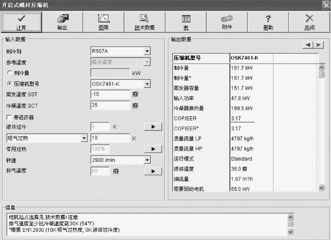
Task: Click the 关闭 (Close) toolbar button
Action: 309,22
